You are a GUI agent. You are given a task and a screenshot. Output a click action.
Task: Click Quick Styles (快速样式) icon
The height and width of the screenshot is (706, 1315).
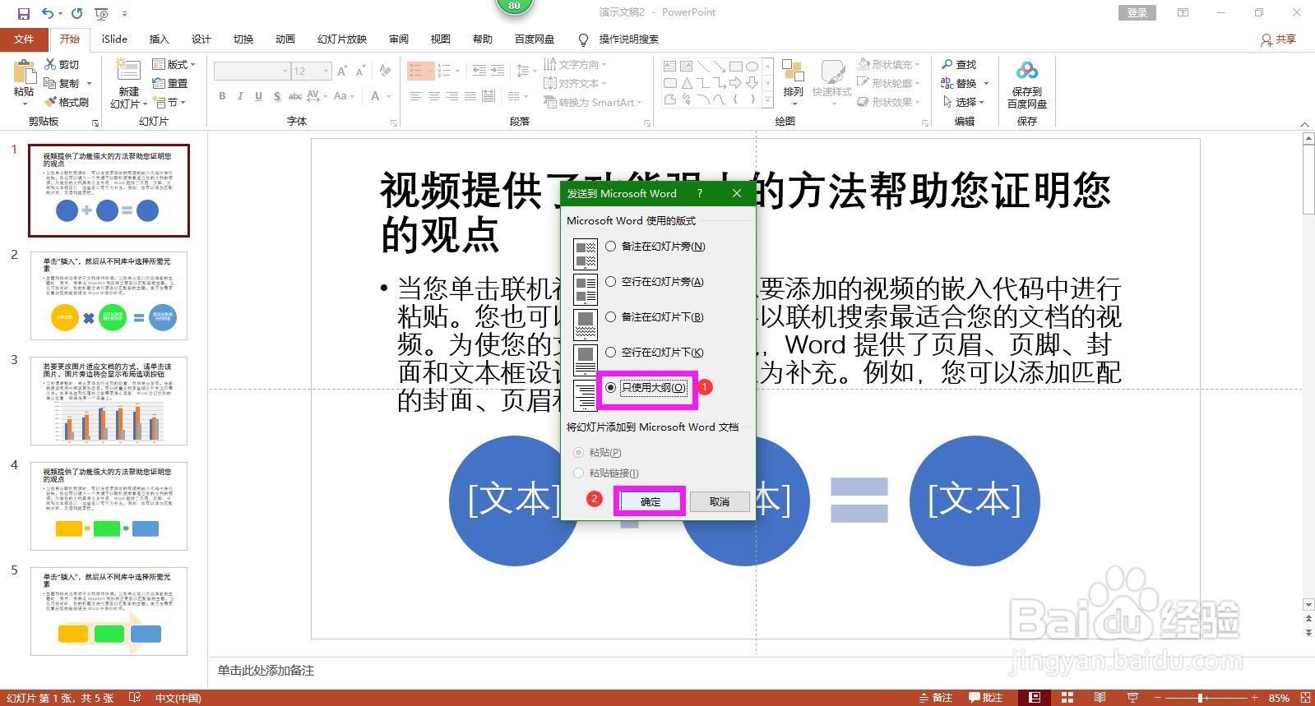[x=832, y=71]
